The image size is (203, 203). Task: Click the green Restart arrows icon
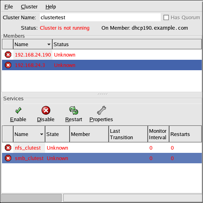[x=74, y=110]
